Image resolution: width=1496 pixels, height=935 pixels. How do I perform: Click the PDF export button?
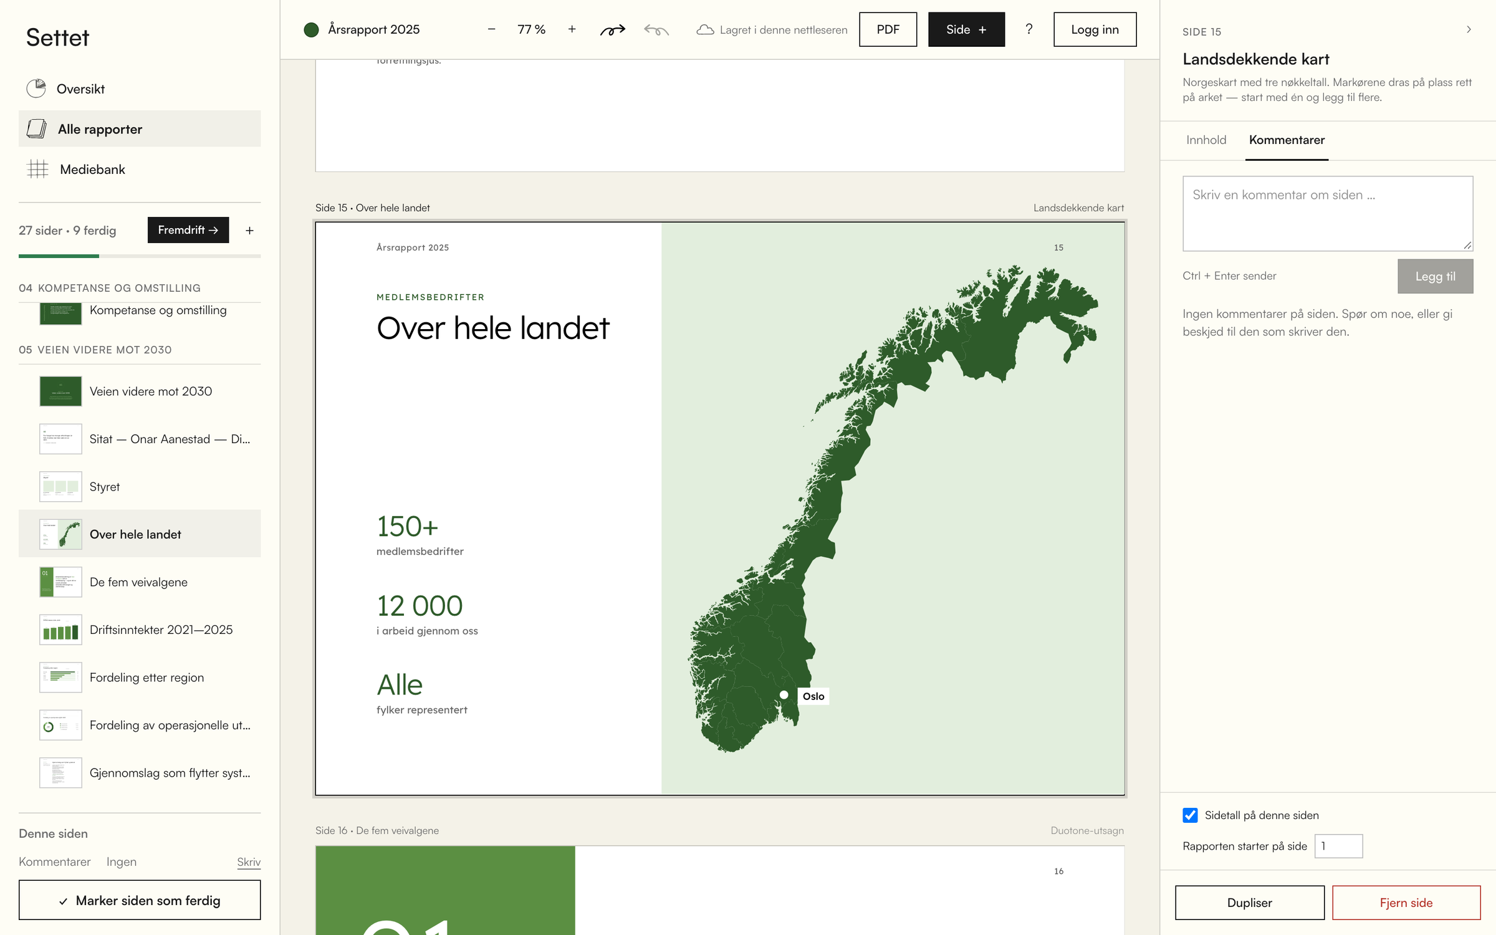coord(888,29)
